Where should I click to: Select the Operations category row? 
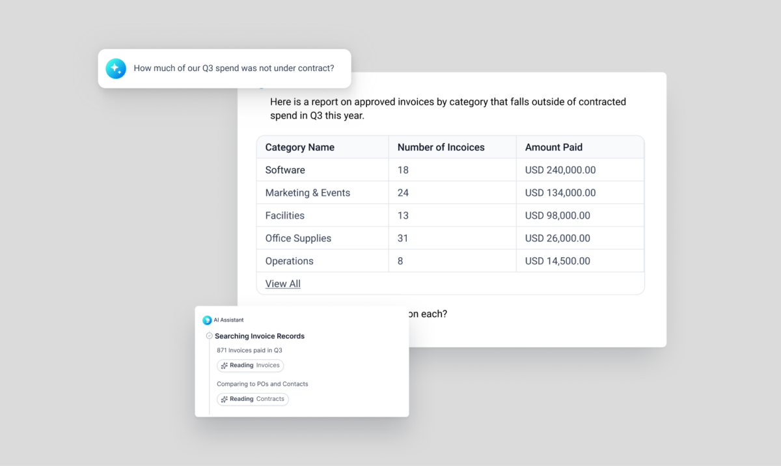click(289, 261)
